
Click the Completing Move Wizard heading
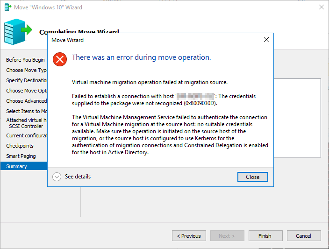pos(79,32)
